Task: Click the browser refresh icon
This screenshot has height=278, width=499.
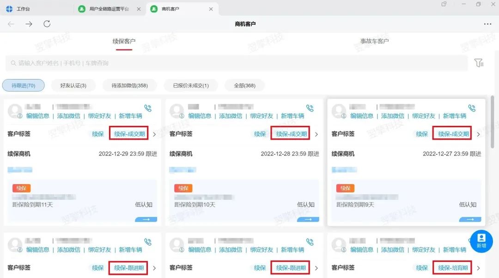Action: [x=47, y=24]
